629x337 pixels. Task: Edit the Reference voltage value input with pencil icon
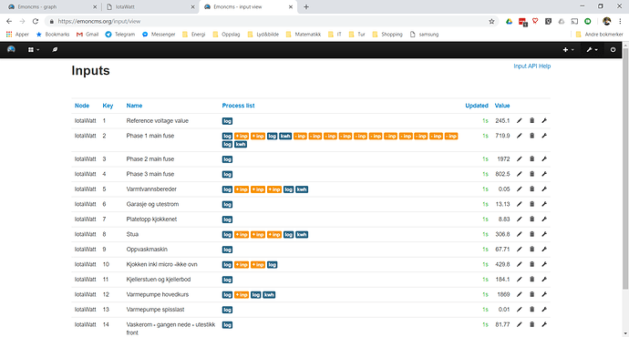tap(519, 120)
